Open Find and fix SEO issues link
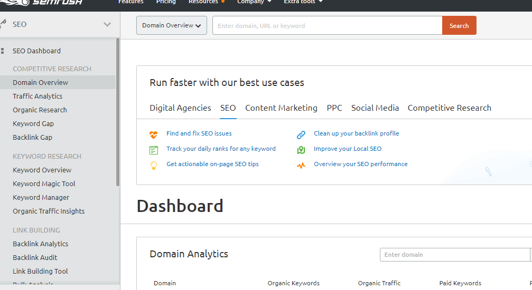This screenshot has width=532, height=290. (199, 133)
